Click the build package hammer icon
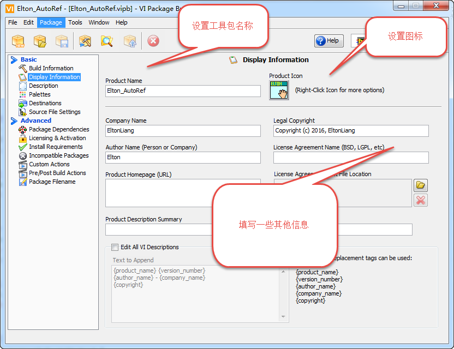This screenshot has width=454, height=349. [85, 41]
